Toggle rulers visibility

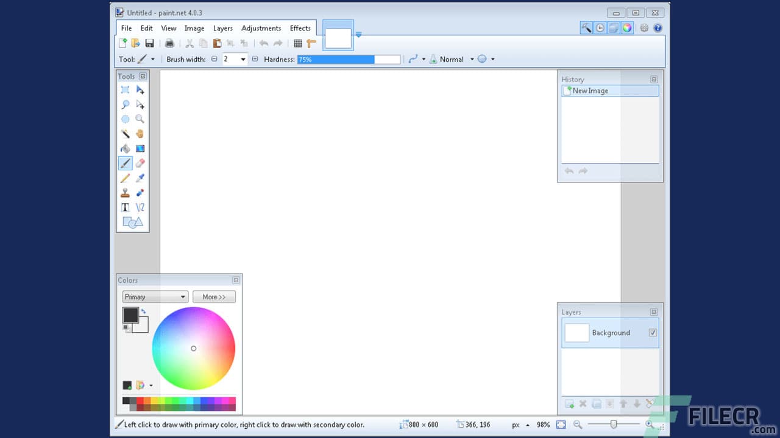tap(312, 43)
